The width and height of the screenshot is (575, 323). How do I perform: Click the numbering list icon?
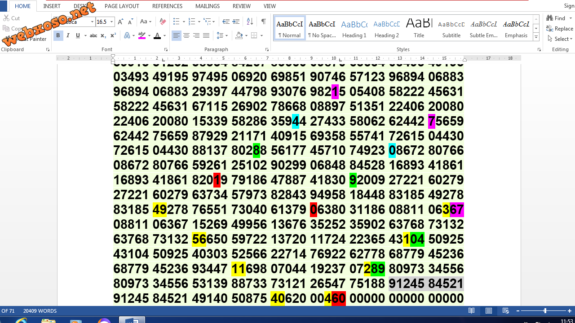(x=191, y=22)
